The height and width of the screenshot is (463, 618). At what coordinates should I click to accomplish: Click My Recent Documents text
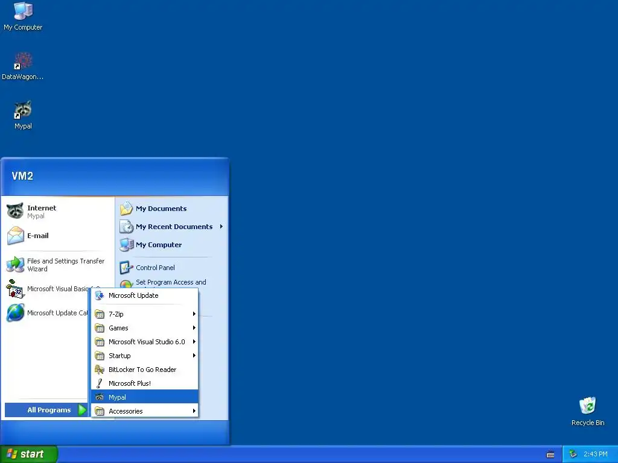[174, 227]
